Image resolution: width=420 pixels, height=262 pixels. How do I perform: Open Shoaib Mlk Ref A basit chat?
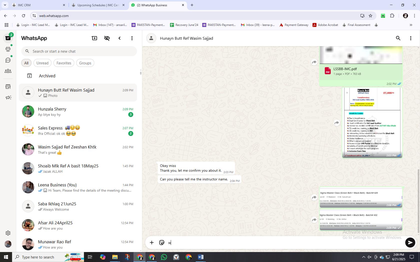point(78,168)
